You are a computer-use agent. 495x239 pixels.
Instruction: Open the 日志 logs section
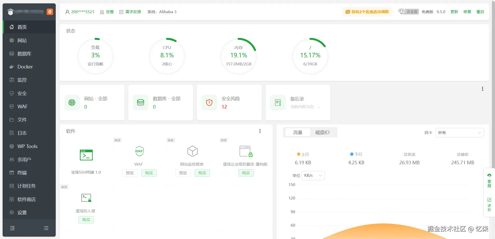coord(29,133)
